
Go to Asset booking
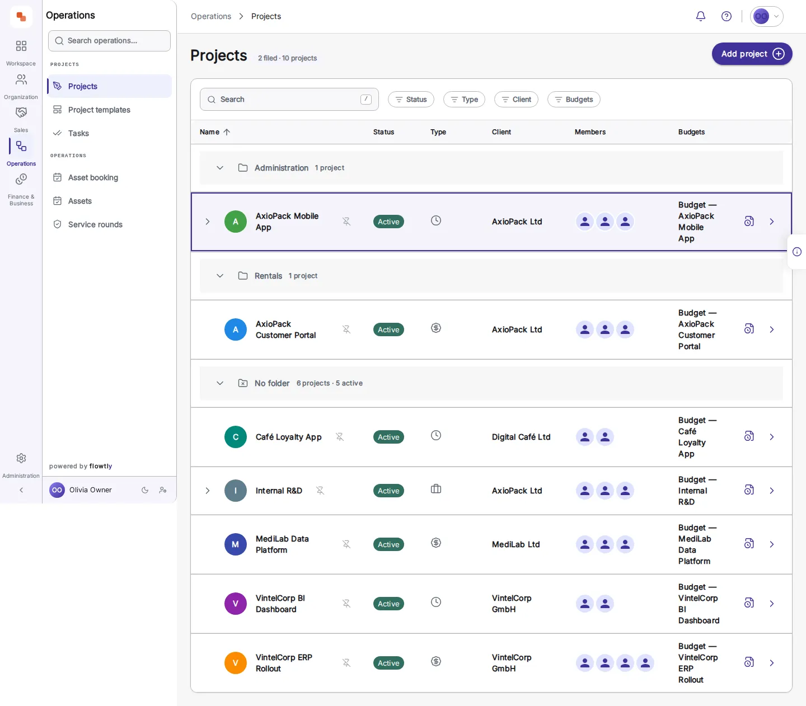coord(110,177)
